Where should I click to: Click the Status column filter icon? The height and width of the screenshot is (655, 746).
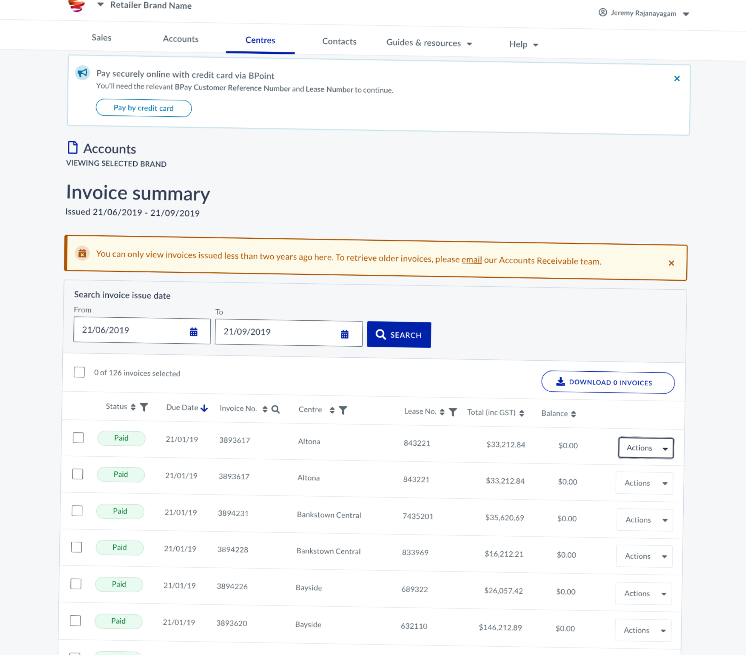(x=144, y=407)
